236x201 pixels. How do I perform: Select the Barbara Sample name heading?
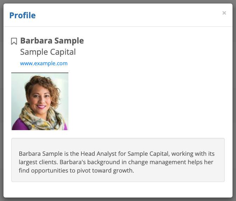52,41
